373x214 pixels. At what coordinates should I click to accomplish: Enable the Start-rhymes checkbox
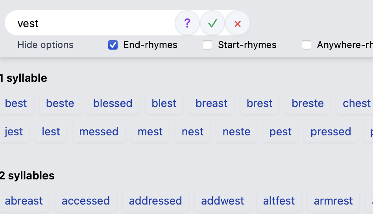(x=207, y=45)
